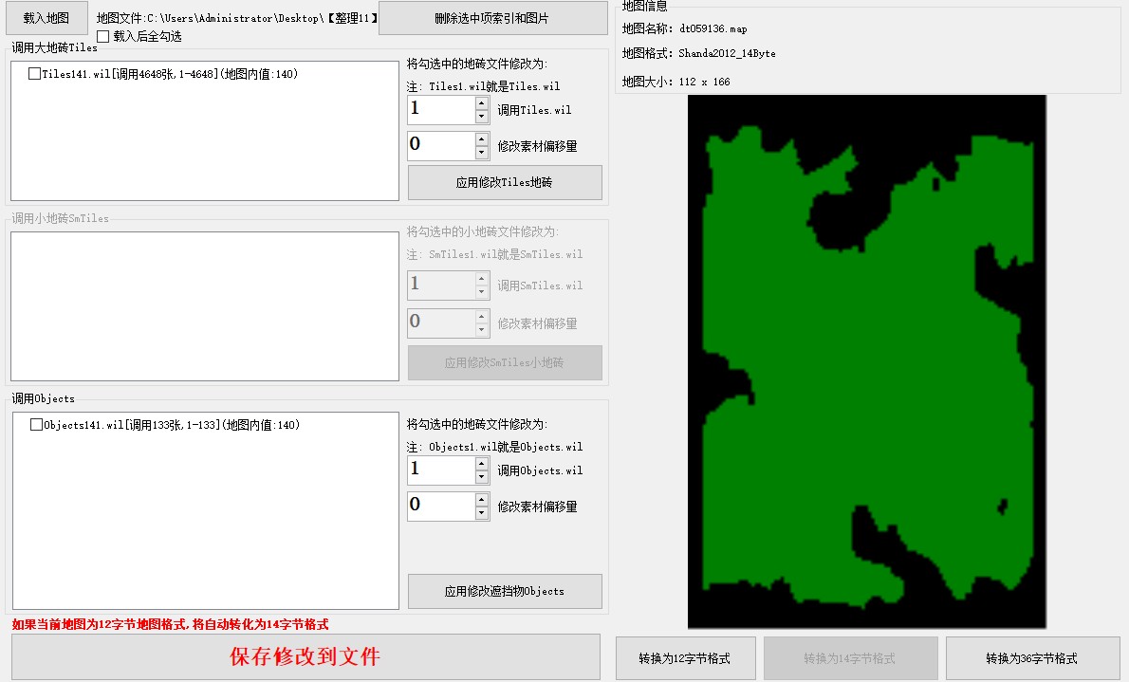Increase the 调用Objects.wil spinner value

coord(482,463)
